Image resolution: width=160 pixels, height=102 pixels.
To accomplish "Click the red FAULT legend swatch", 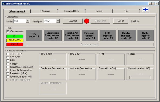I will (x=15, y=44).
